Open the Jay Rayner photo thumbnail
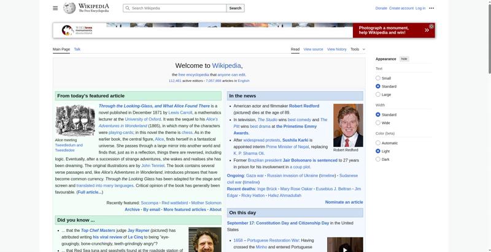The image size is (491, 252). click(x=205, y=240)
